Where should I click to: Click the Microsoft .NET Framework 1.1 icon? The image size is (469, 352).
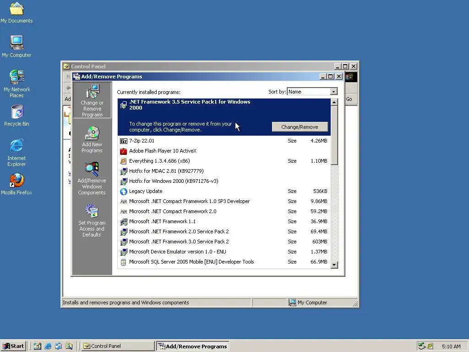pos(124,222)
